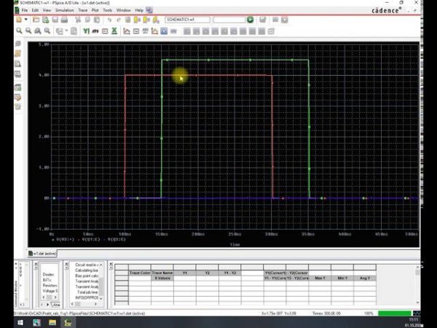Click the Zoom Fit magnifier icon

point(47,31)
